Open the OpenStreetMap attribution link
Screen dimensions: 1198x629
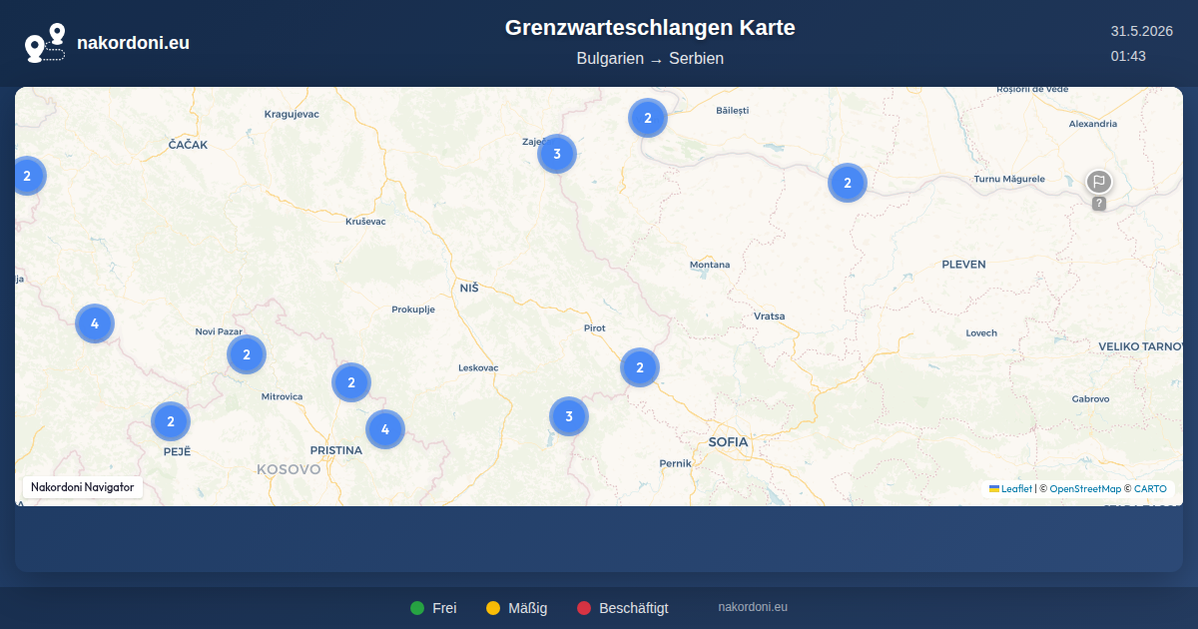click(x=1085, y=489)
